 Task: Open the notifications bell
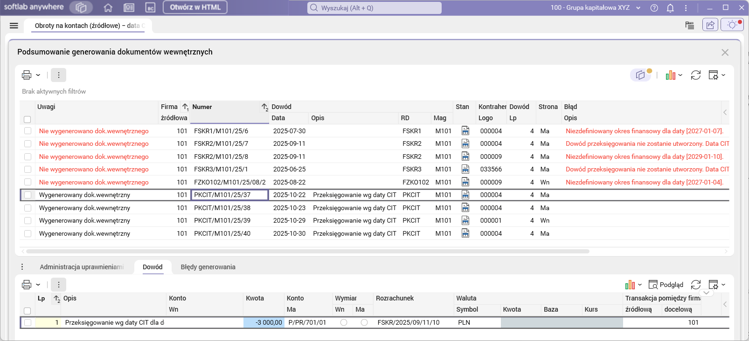click(x=670, y=8)
